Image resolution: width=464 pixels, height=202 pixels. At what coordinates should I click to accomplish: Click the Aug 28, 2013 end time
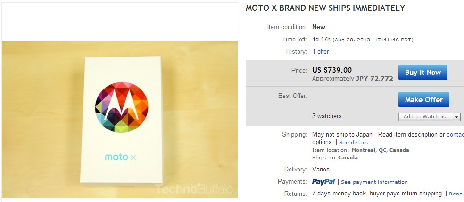(x=374, y=40)
